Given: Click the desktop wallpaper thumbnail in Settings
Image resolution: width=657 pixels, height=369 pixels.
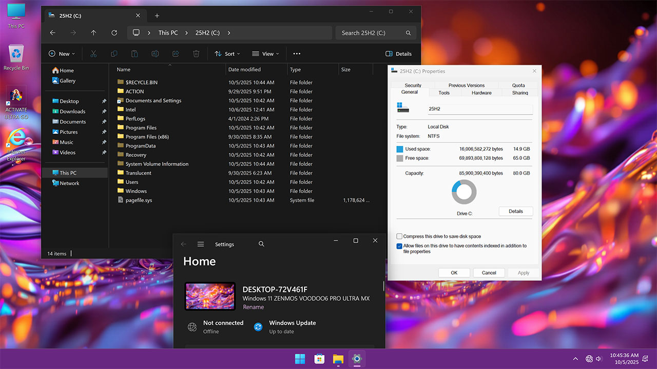Looking at the screenshot, I should pos(210,296).
